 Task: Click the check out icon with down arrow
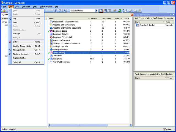[x=136, y=11]
